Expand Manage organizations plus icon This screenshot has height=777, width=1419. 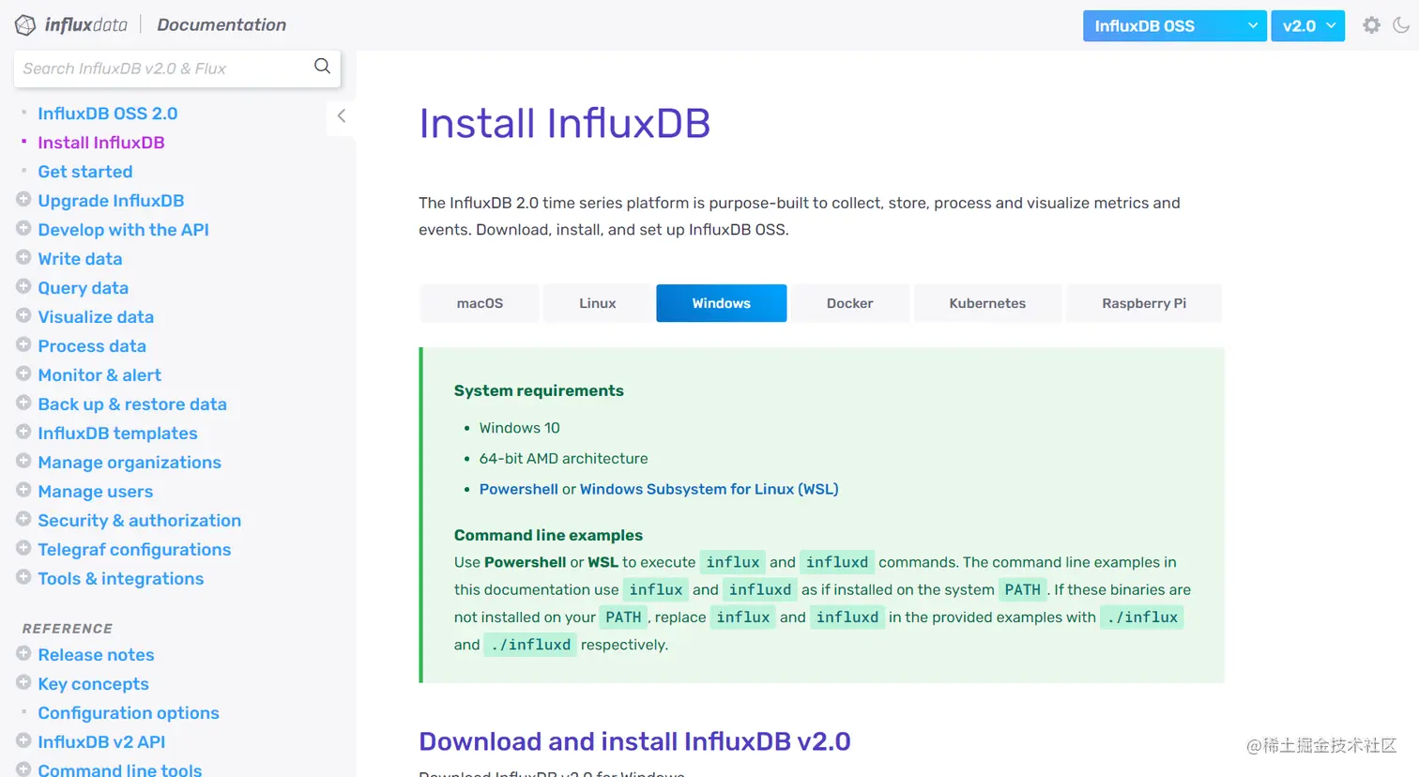tap(23, 461)
